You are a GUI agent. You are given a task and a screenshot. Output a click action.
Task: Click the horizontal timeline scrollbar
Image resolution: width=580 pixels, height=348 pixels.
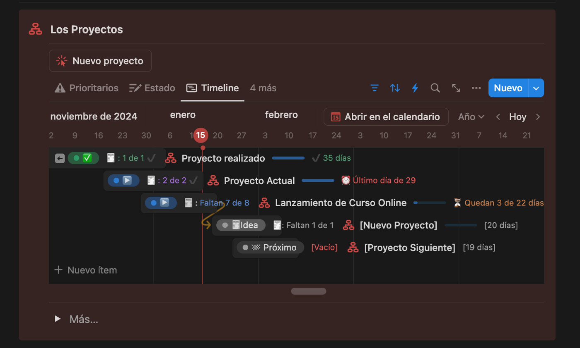(309, 291)
